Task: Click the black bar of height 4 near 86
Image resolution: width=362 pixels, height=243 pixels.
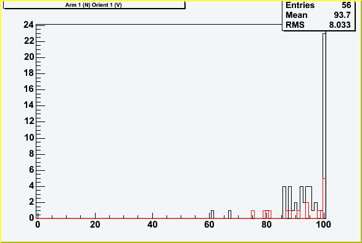Action: click(x=284, y=202)
